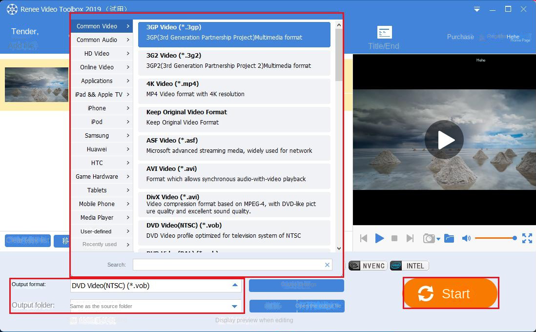Toggle INTEL hardware acceleration
This screenshot has width=536, height=332.
coord(409,266)
